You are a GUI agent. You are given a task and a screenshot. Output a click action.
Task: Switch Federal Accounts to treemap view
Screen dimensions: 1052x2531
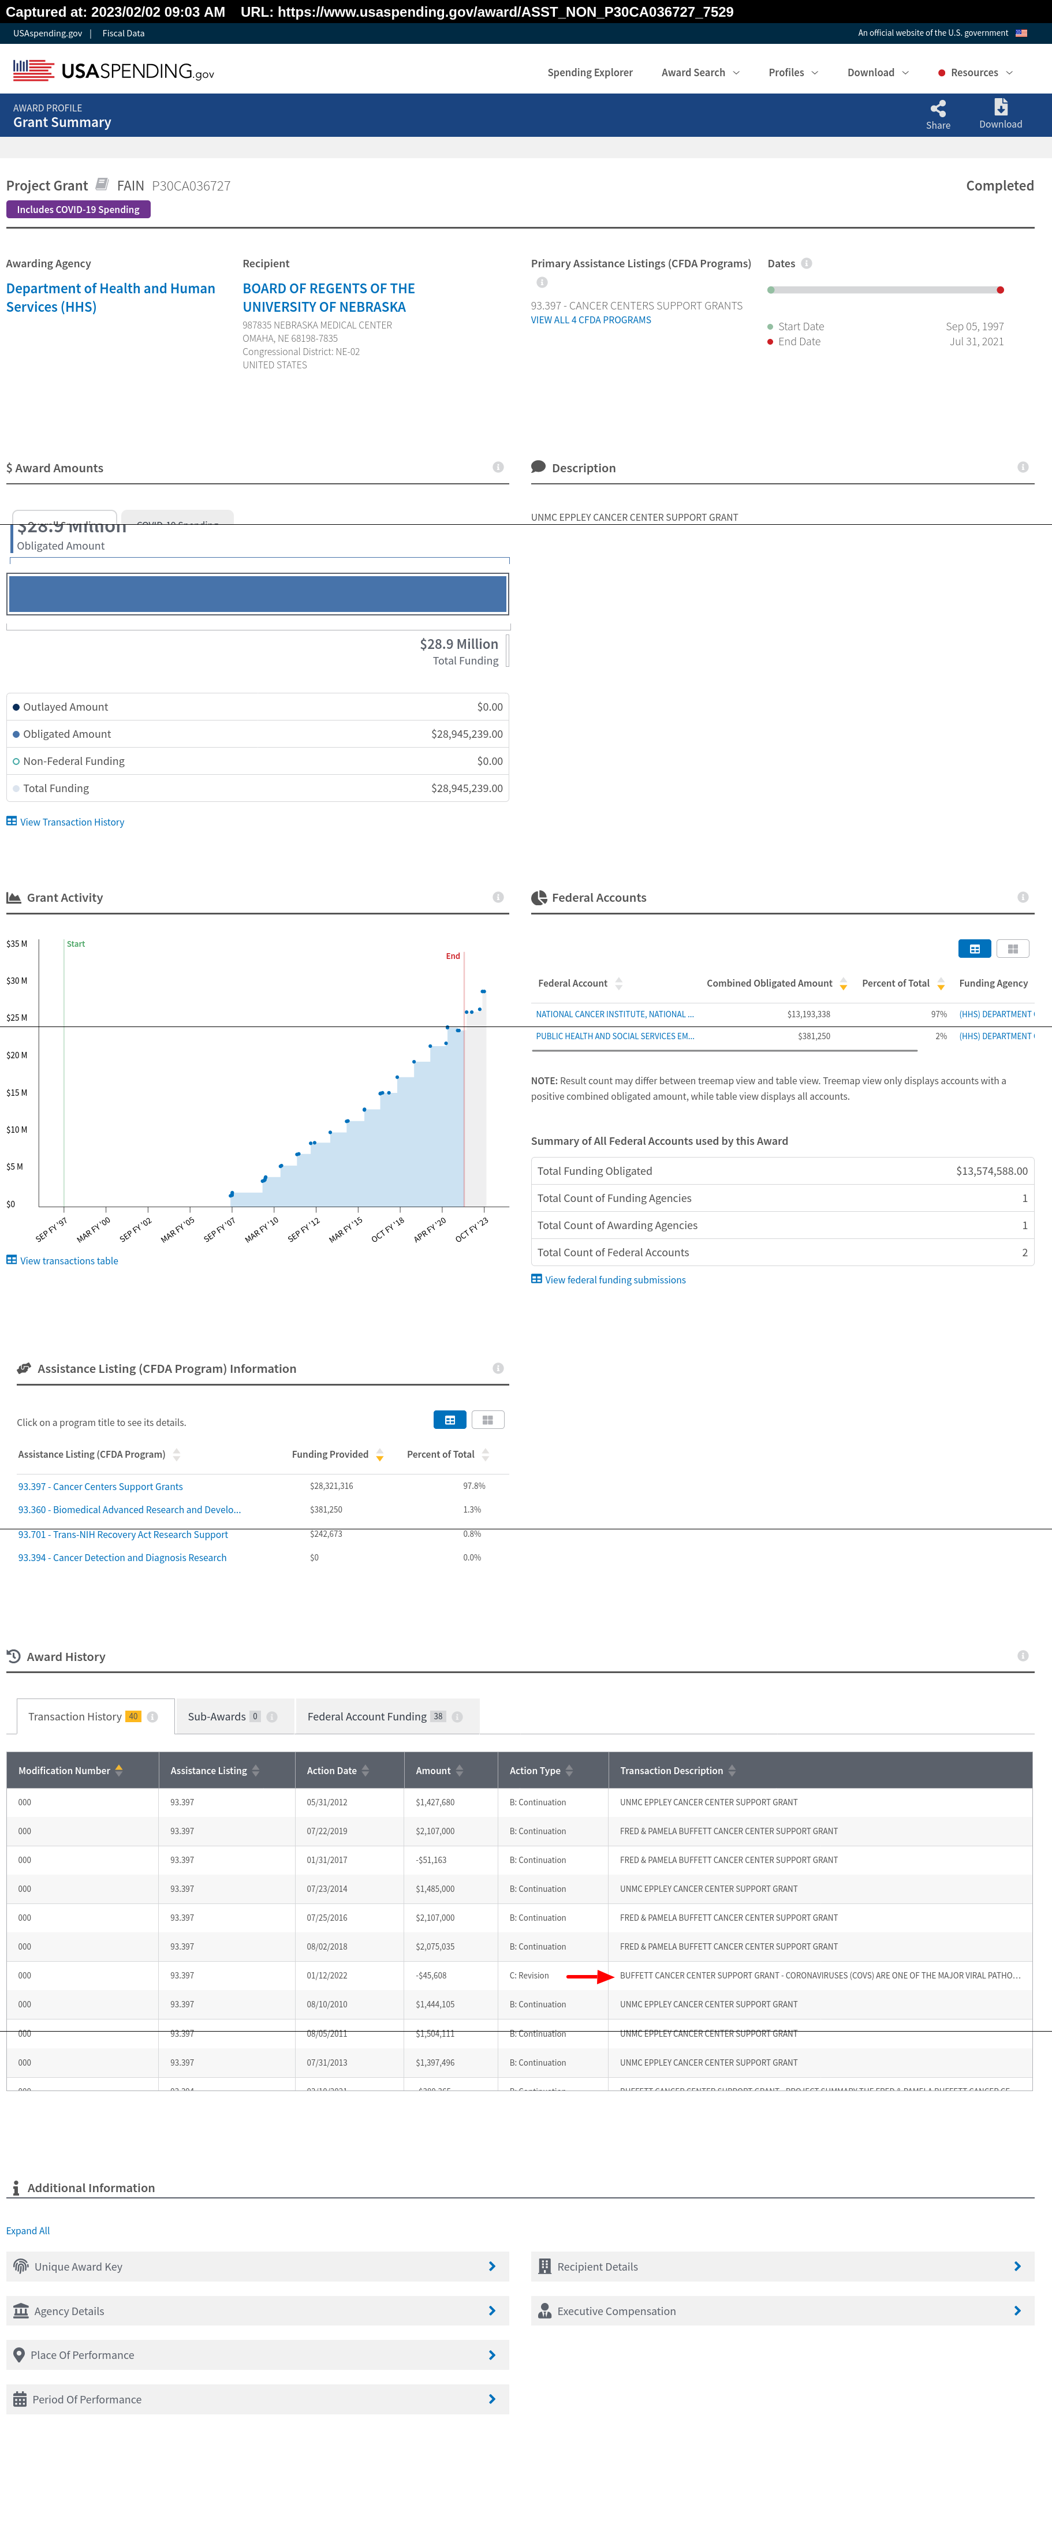coord(1013,948)
